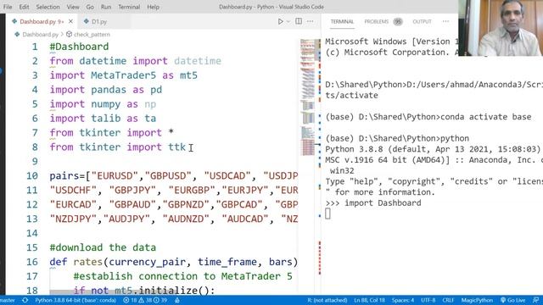This screenshot has width=543, height=305.
Task: Change encoding via UTF-8 status item
Action: click(x=428, y=300)
